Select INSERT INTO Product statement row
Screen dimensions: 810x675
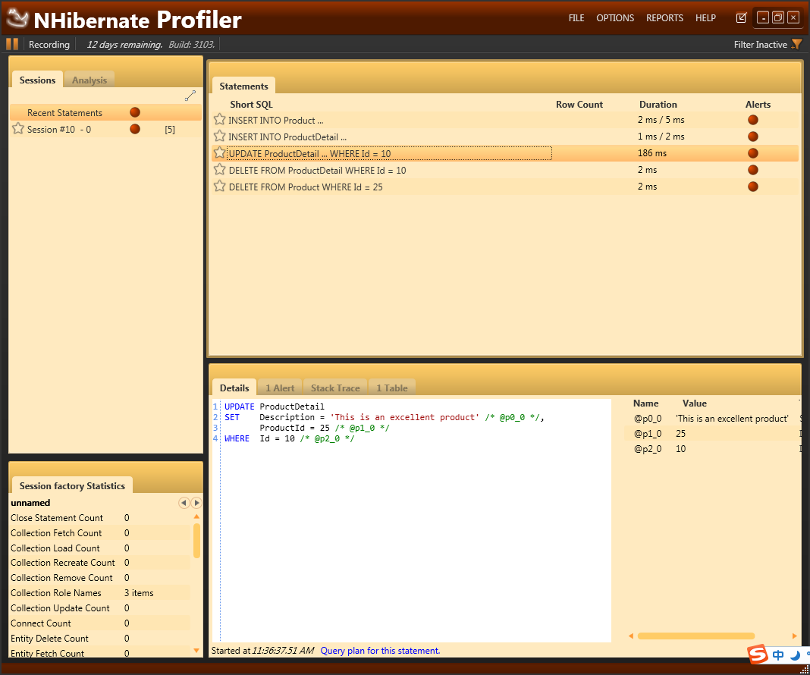point(504,120)
